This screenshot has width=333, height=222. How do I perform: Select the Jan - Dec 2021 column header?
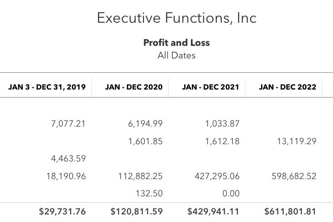(x=211, y=87)
